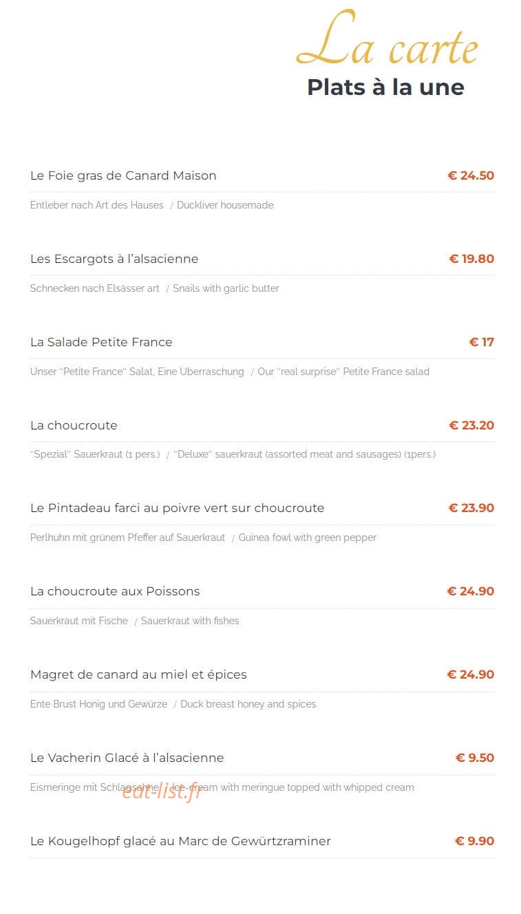Select the 'La choucroute' dish title
This screenshot has height=914, width=521.
tap(74, 425)
